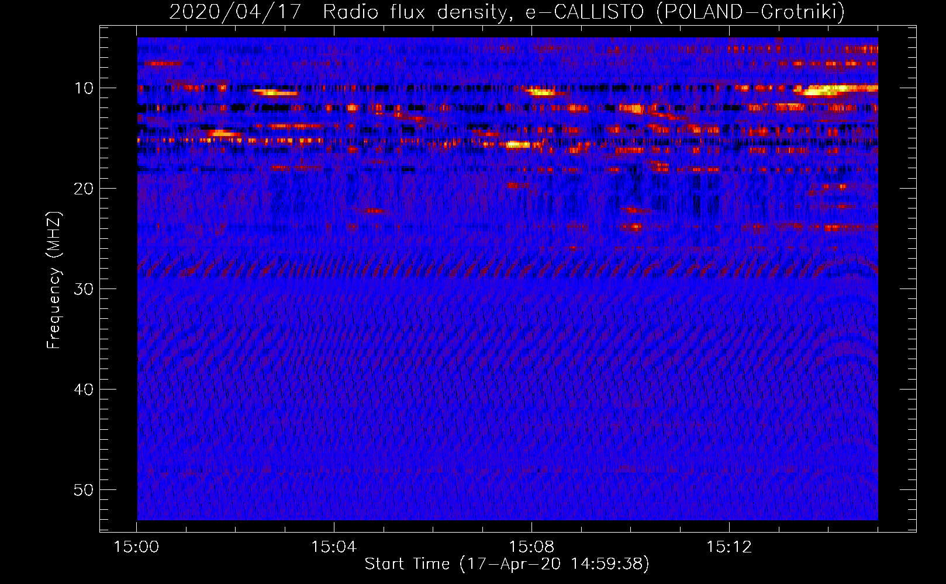Click the 15:04 time axis label
The image size is (946, 584).
point(334,547)
